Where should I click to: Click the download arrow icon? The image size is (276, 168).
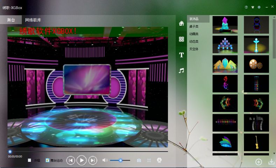[271, 162]
